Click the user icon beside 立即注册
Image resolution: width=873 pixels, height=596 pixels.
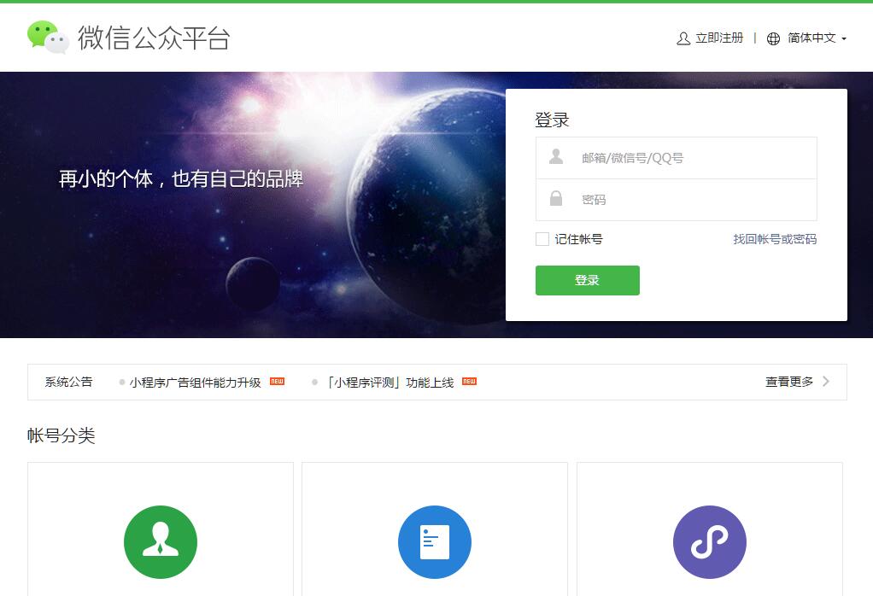click(683, 38)
